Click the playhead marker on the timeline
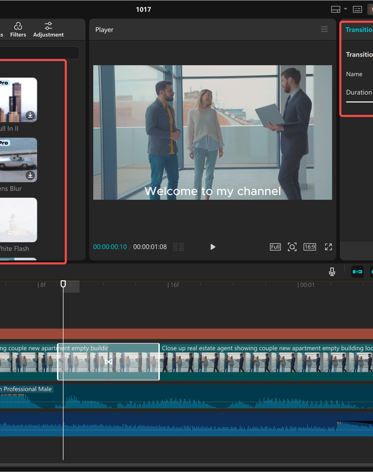373x472 pixels. pyautogui.click(x=64, y=284)
